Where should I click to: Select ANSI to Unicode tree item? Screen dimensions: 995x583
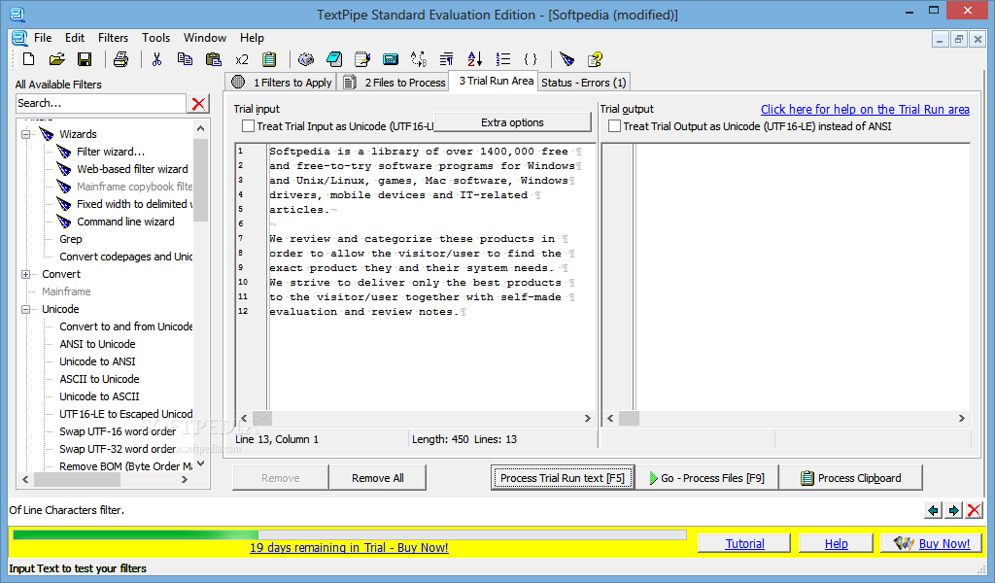click(97, 345)
